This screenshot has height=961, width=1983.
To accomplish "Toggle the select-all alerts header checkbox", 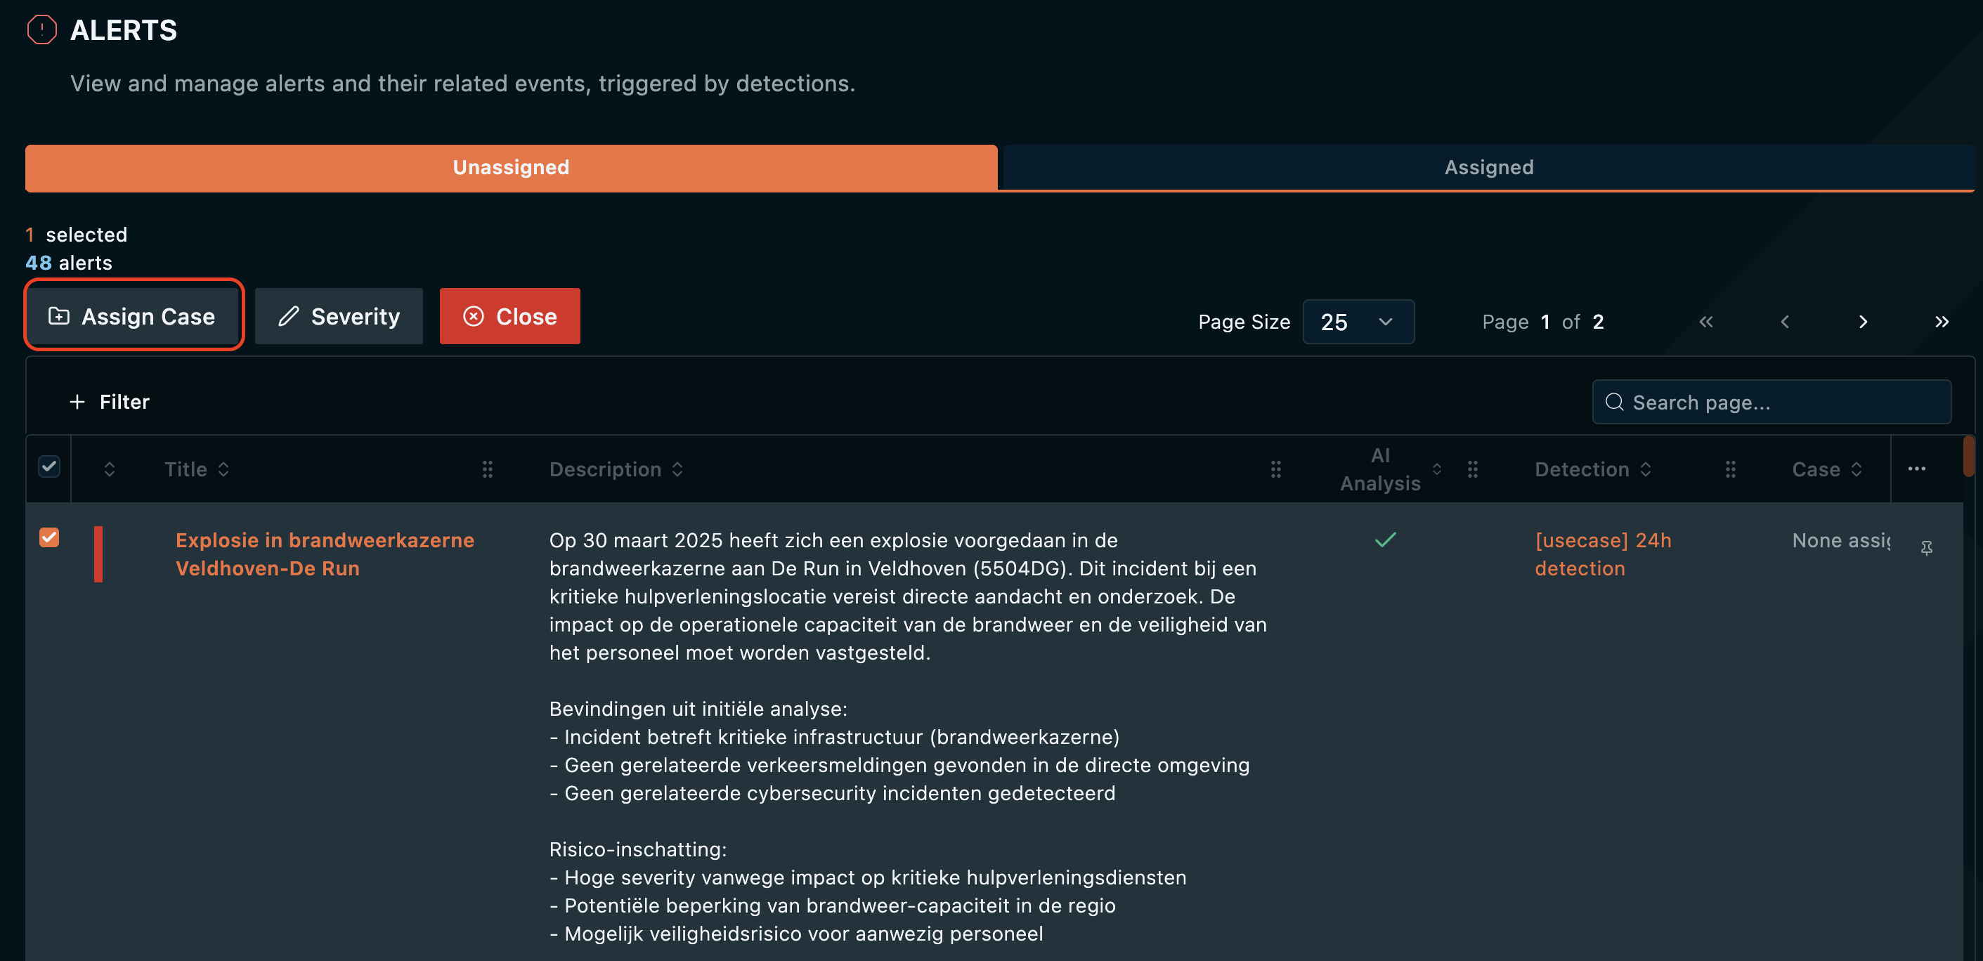I will [x=49, y=466].
